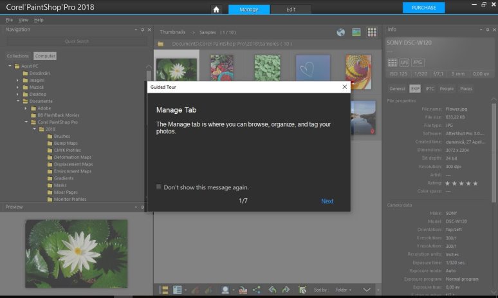498x298 pixels.
Task: Expand the Muzică folder
Action: pyautogui.click(x=17, y=87)
